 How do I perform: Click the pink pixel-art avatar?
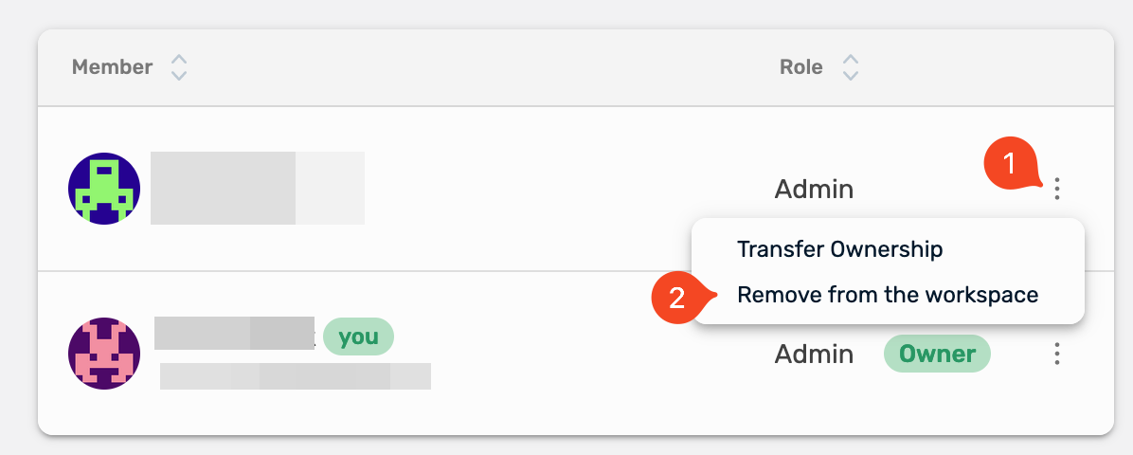pos(104,353)
